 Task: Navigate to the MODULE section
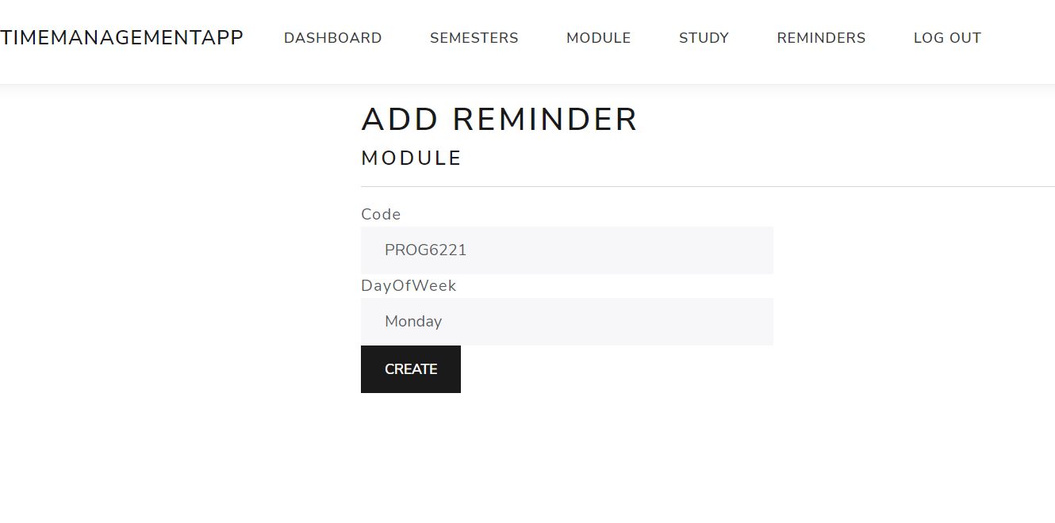coord(598,37)
